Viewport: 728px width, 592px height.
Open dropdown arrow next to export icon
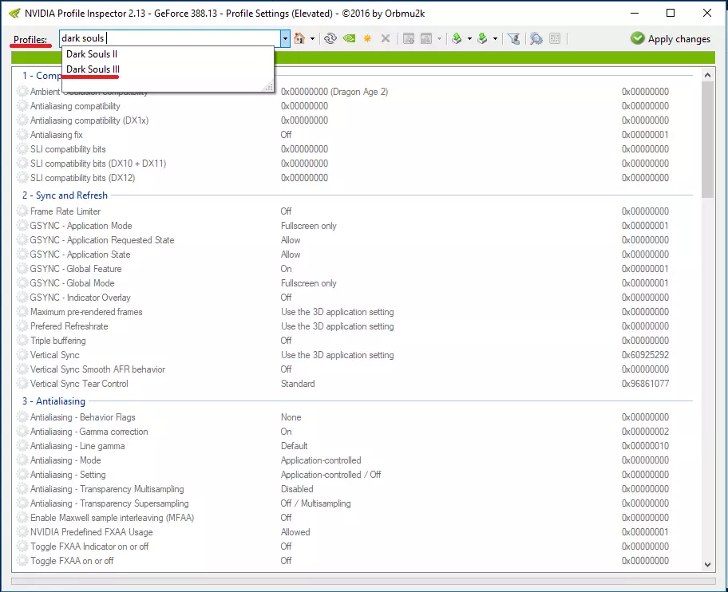(469, 38)
